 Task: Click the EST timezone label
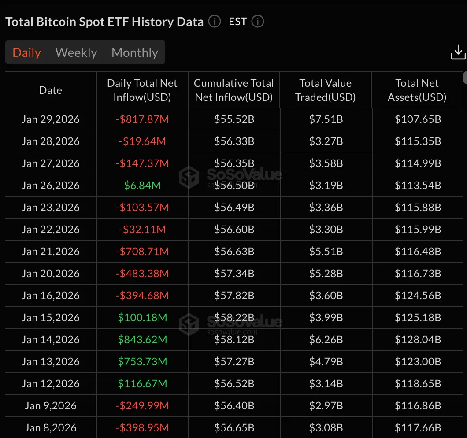pos(237,22)
